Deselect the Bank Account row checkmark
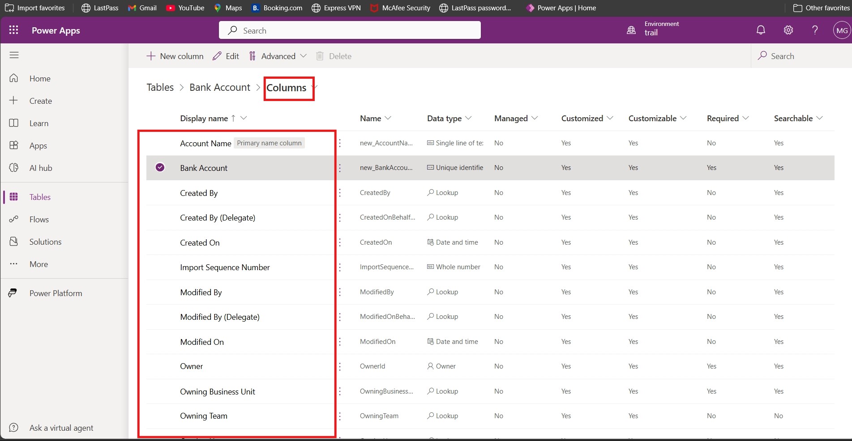Viewport: 852px width, 441px height. coord(160,167)
